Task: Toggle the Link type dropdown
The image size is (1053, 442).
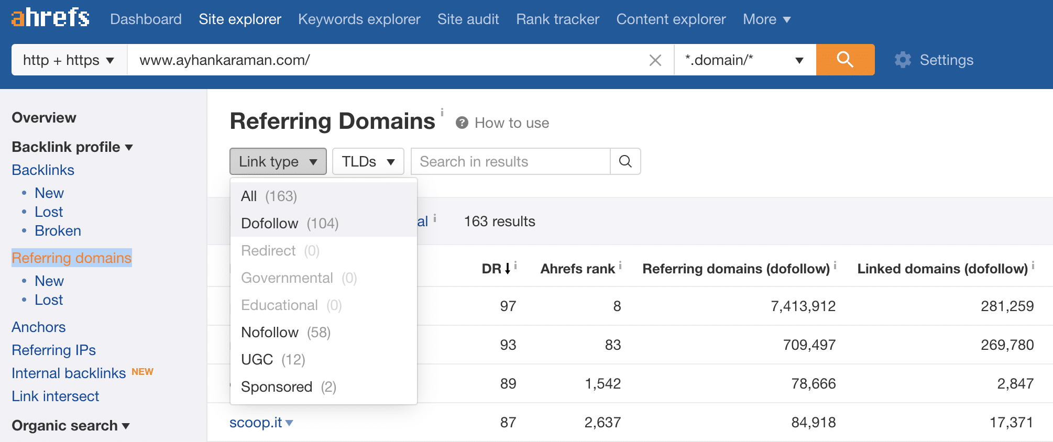Action: (x=278, y=161)
